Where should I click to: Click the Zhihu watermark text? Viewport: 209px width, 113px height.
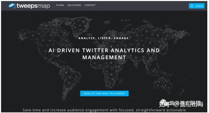pyautogui.click(x=181, y=104)
